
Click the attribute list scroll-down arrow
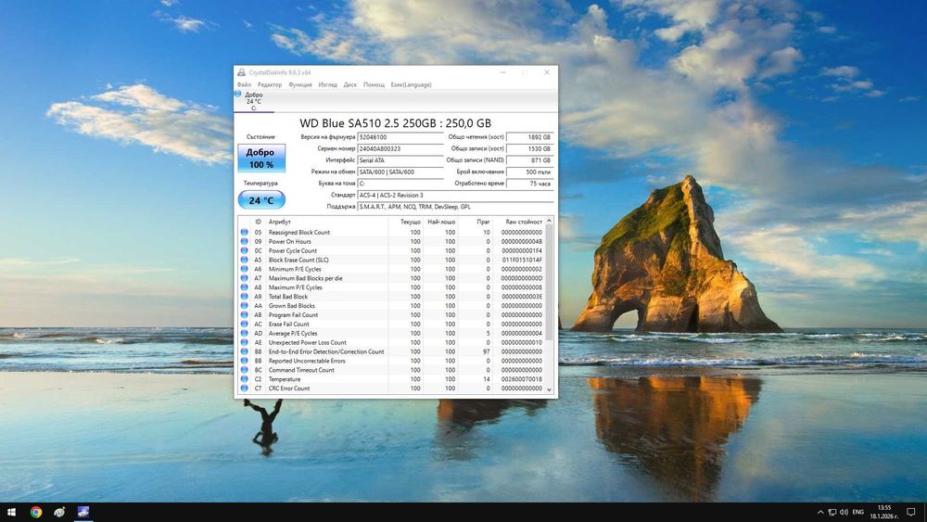(549, 389)
